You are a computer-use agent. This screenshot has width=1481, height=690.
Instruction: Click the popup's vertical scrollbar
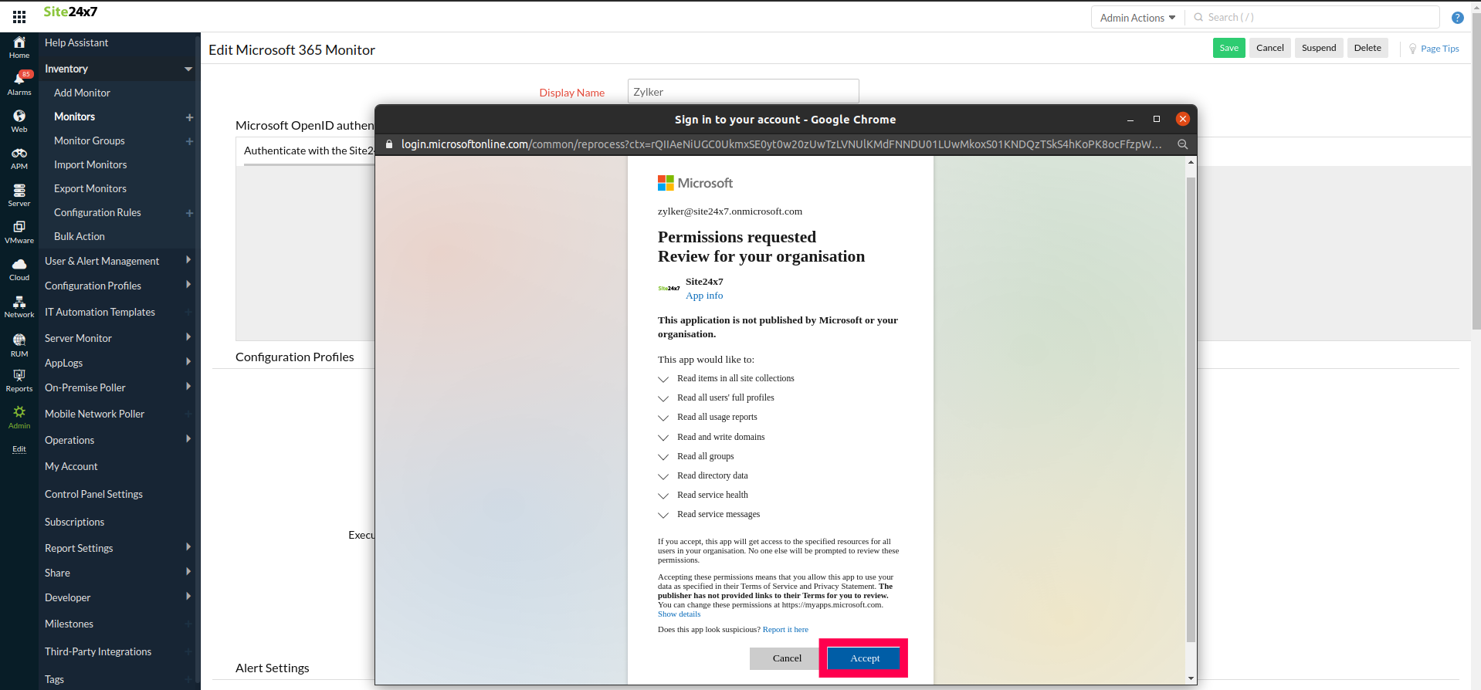(x=1191, y=409)
